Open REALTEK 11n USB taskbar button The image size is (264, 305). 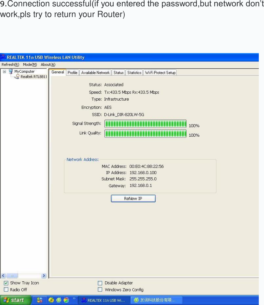point(104,300)
